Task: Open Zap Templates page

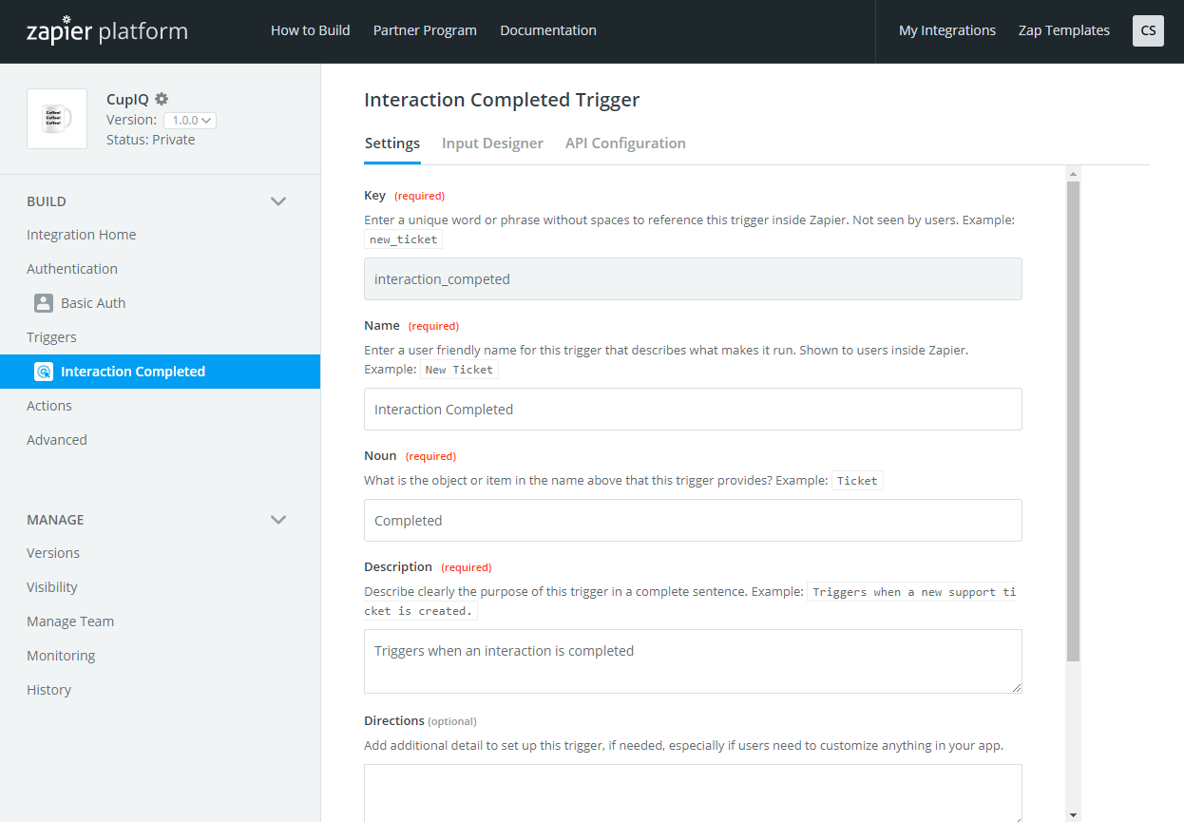Action: 1064,30
